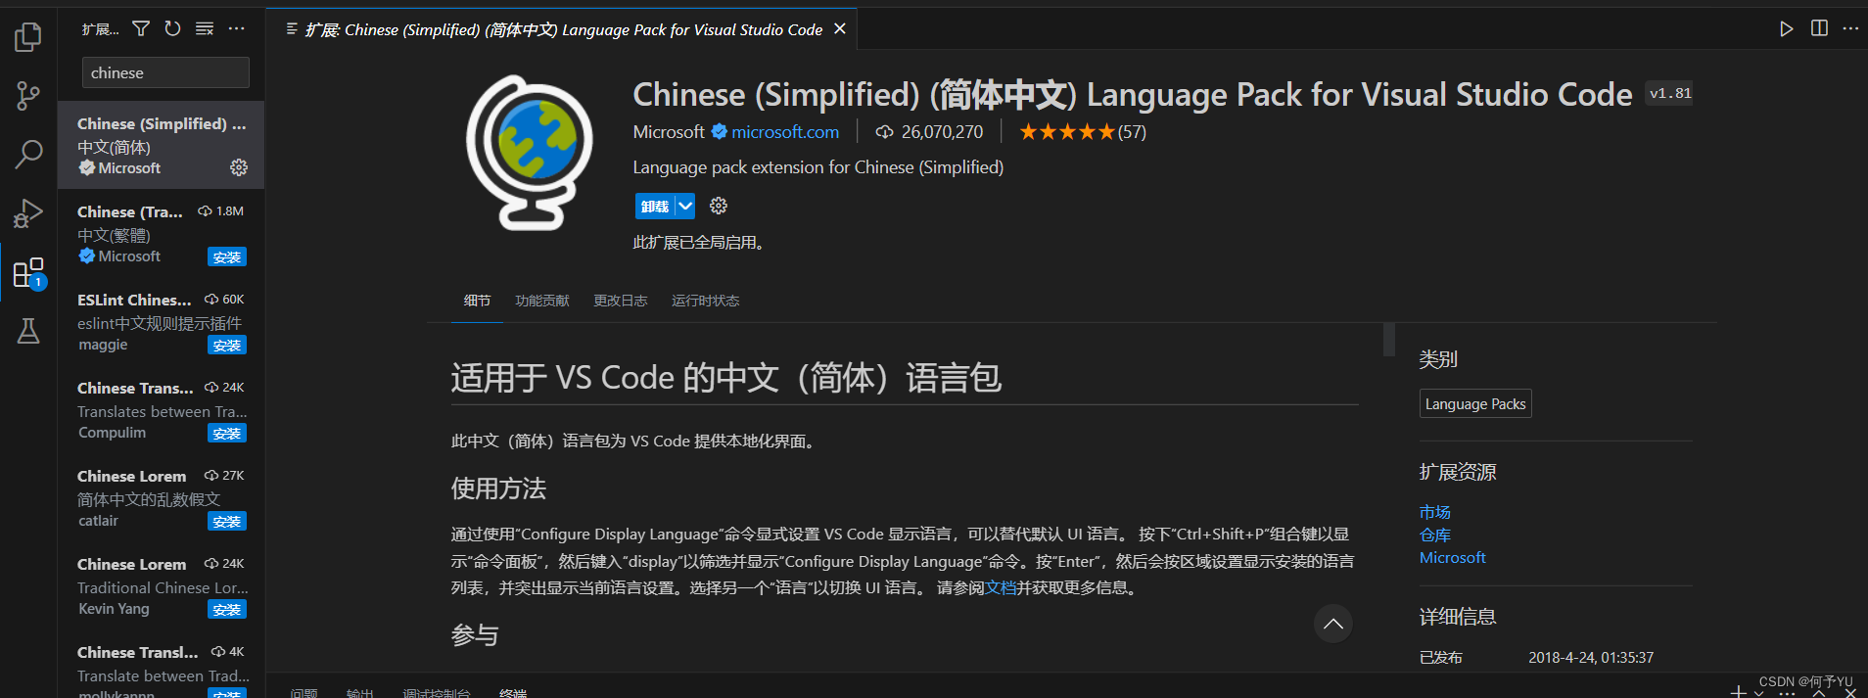
Task: Click the 此扩展已全局启用 status text
Action: (x=699, y=242)
